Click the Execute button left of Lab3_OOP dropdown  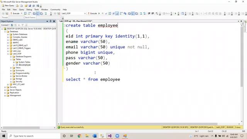click(15, 14)
